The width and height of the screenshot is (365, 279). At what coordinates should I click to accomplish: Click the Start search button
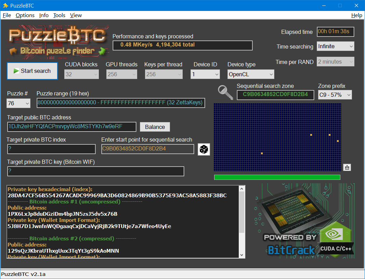pyautogui.click(x=32, y=71)
